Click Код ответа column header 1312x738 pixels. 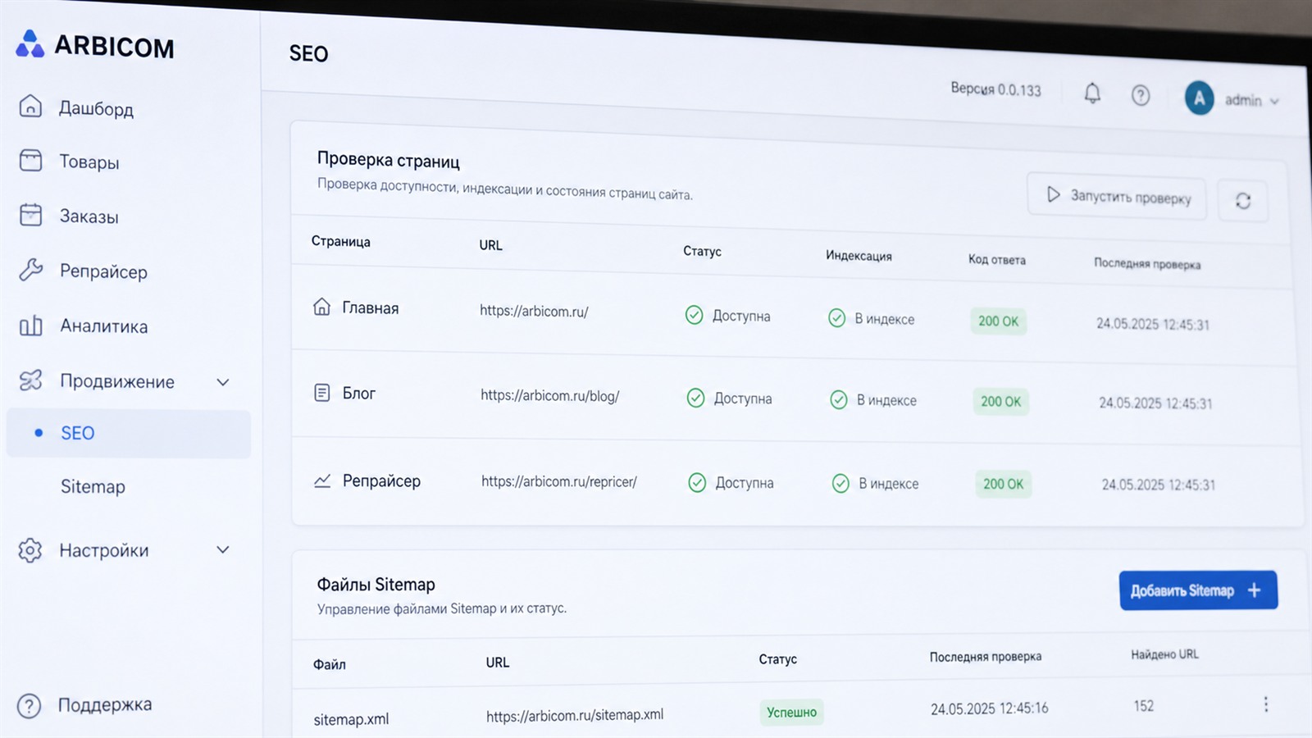(997, 259)
